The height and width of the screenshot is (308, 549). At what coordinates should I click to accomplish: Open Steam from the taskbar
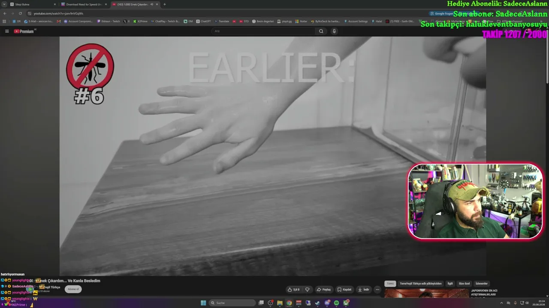[x=317, y=303]
